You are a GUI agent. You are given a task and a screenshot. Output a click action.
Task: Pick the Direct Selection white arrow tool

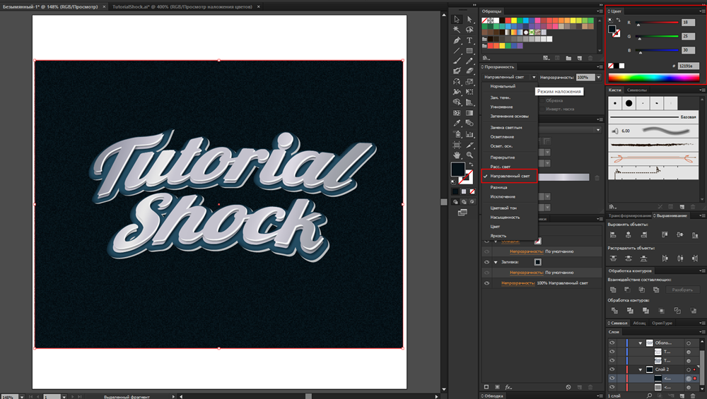tap(469, 19)
